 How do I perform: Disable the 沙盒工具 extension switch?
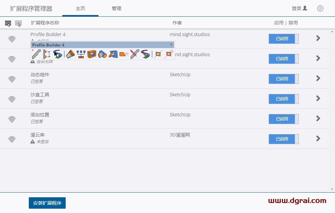[x=283, y=99]
